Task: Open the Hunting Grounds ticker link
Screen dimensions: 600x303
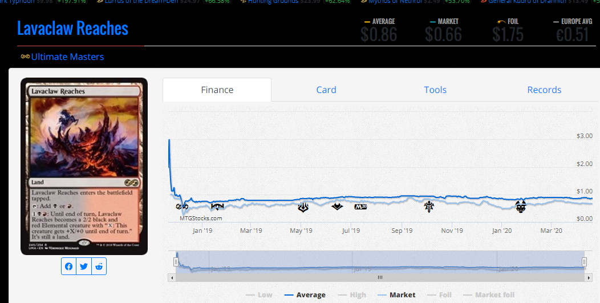Action: [x=273, y=2]
